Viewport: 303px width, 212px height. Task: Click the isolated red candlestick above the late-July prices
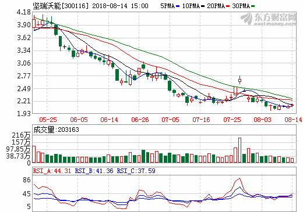(240, 80)
